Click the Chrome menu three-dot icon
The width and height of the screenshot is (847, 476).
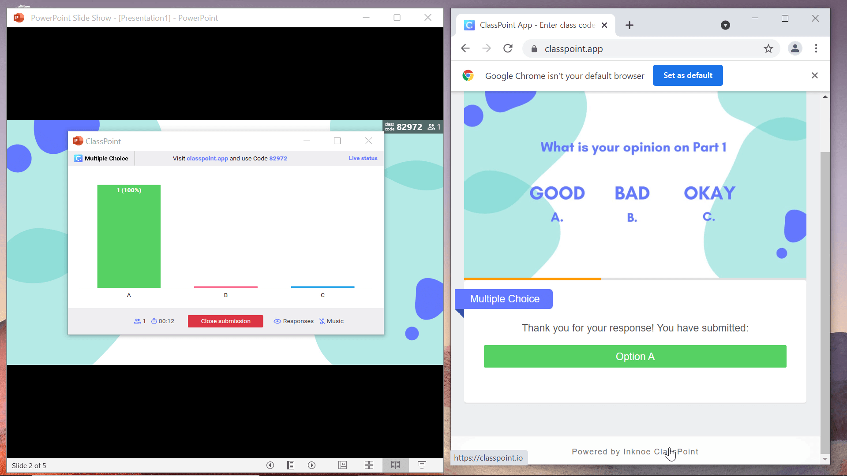[x=816, y=48]
